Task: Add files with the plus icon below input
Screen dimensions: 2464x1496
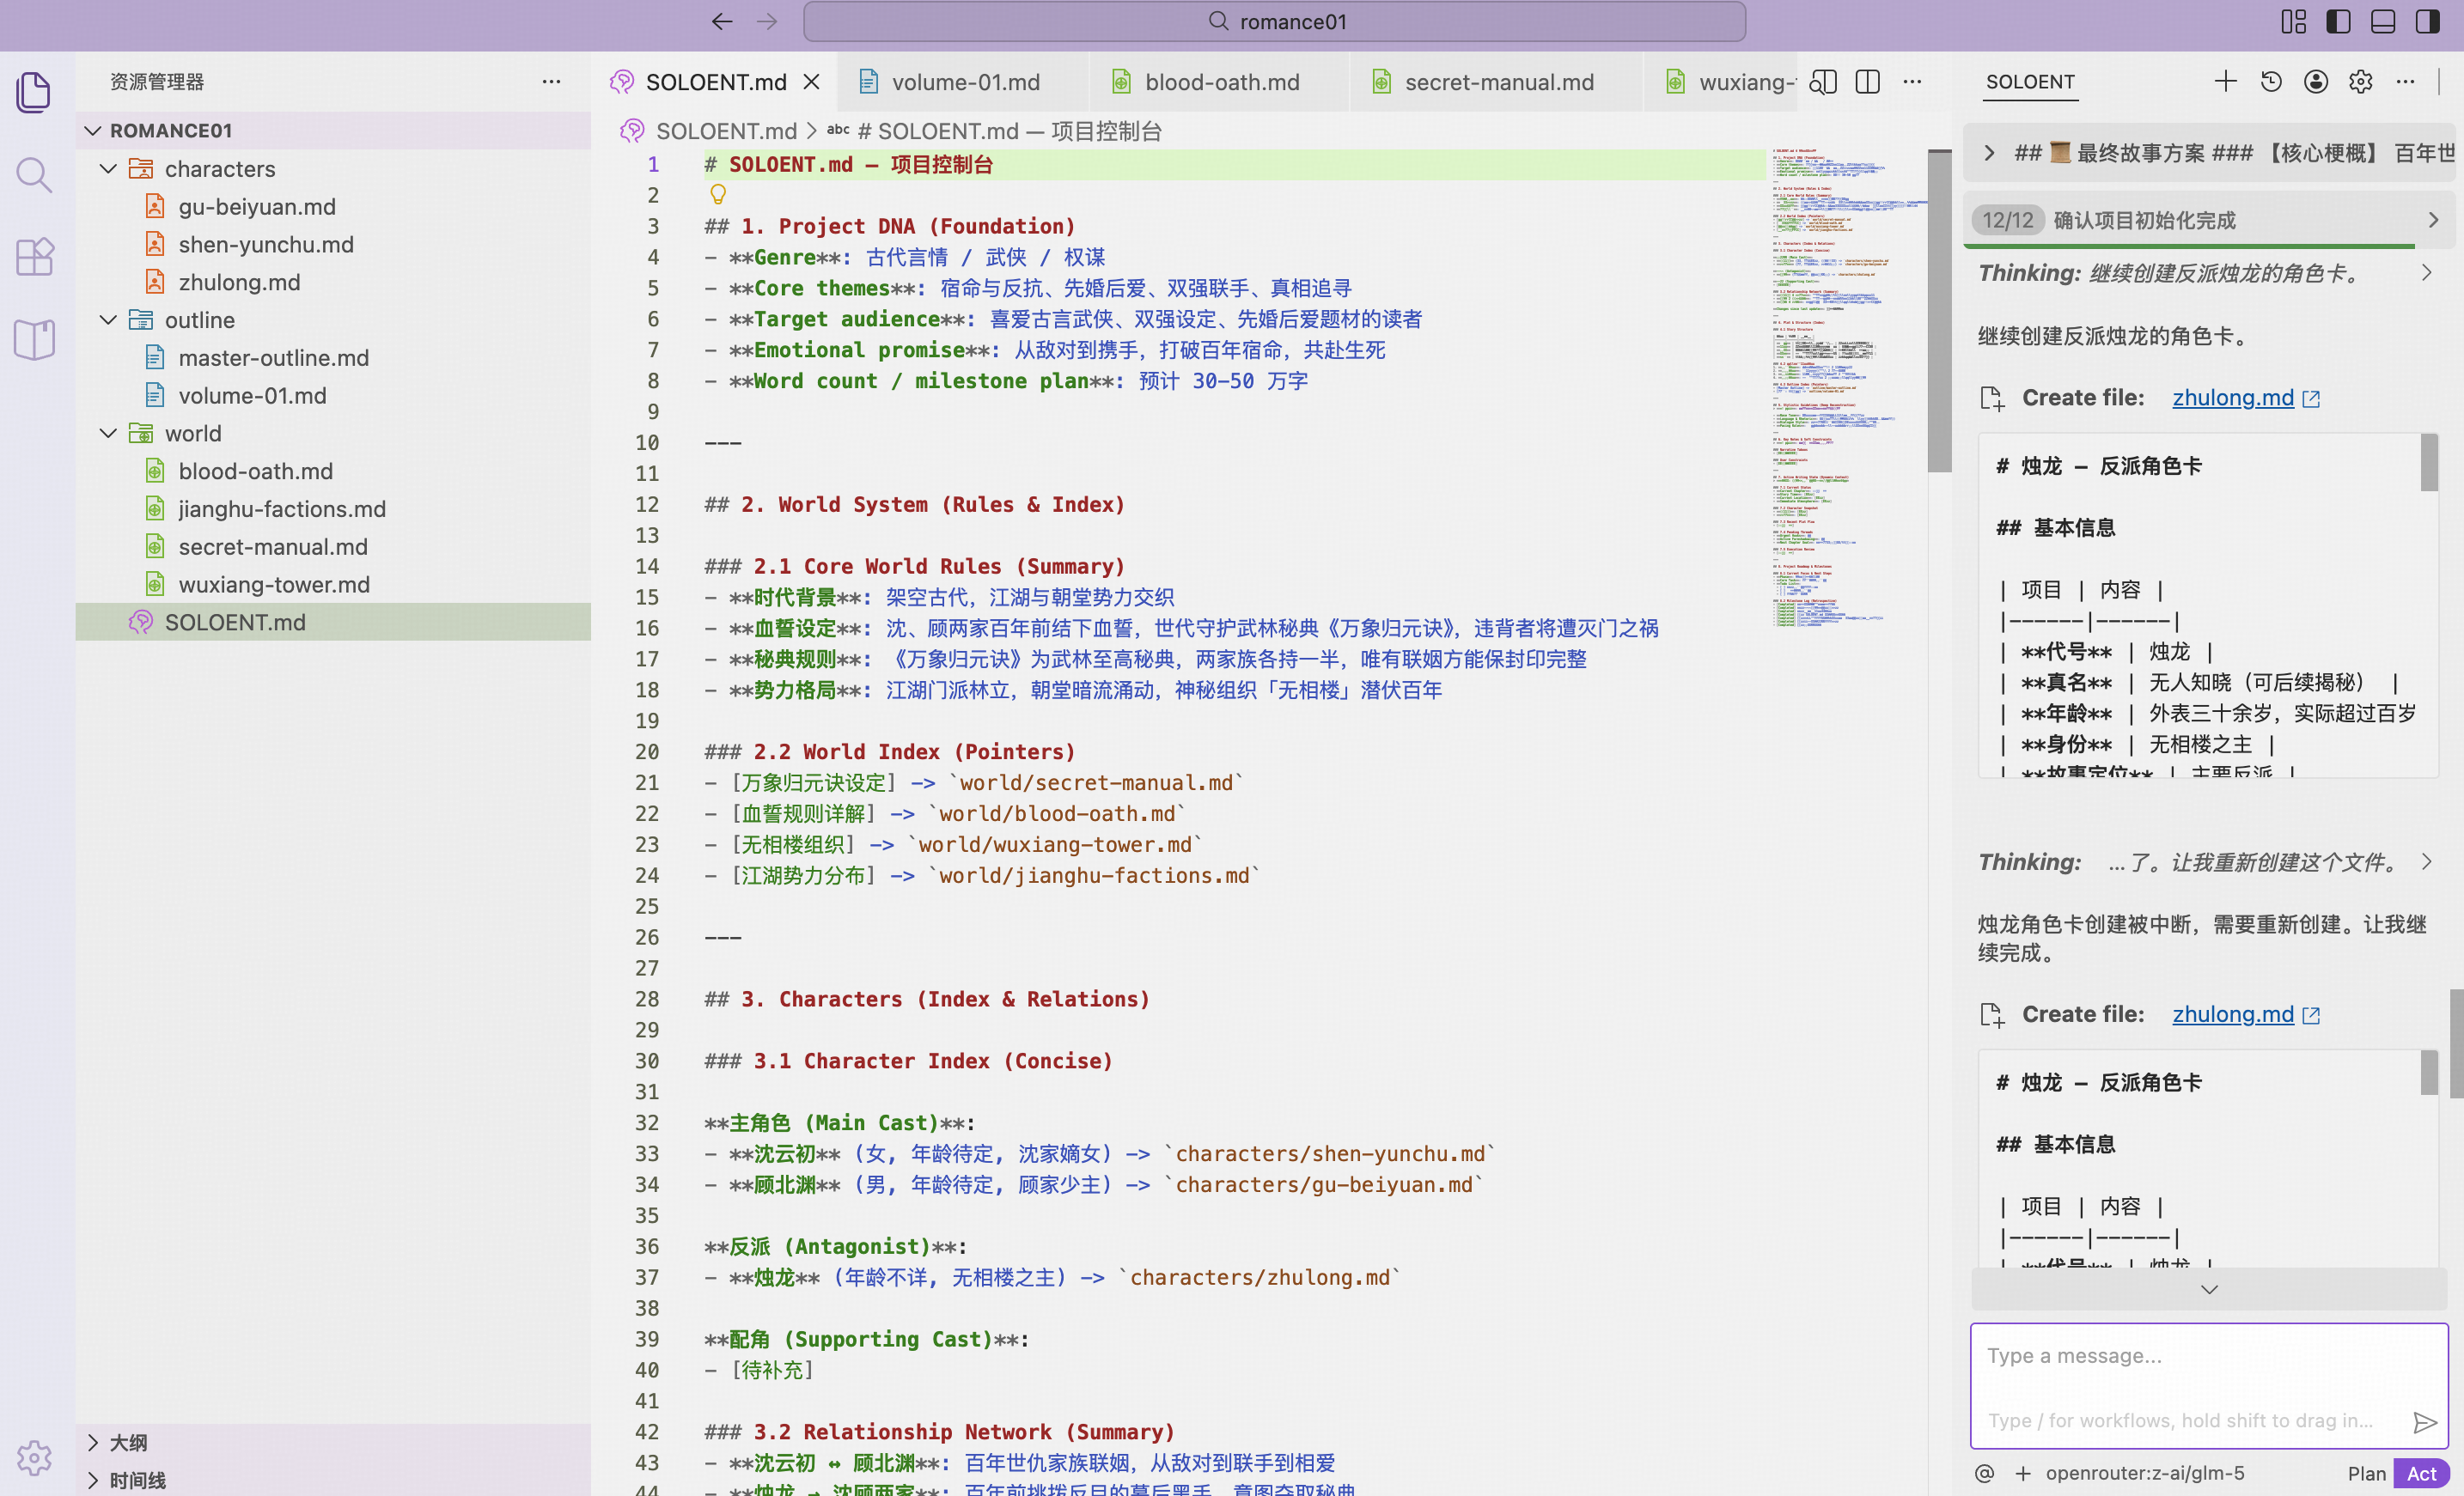Action: [2022, 1473]
